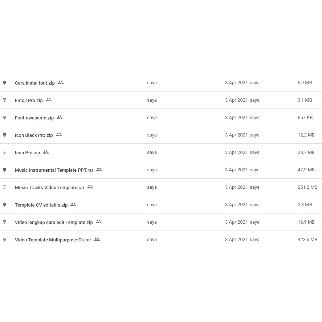322x322 pixels.
Task: Click the shared icon next to Music Instrumental Template PPT.rar
Action: tap(99, 170)
